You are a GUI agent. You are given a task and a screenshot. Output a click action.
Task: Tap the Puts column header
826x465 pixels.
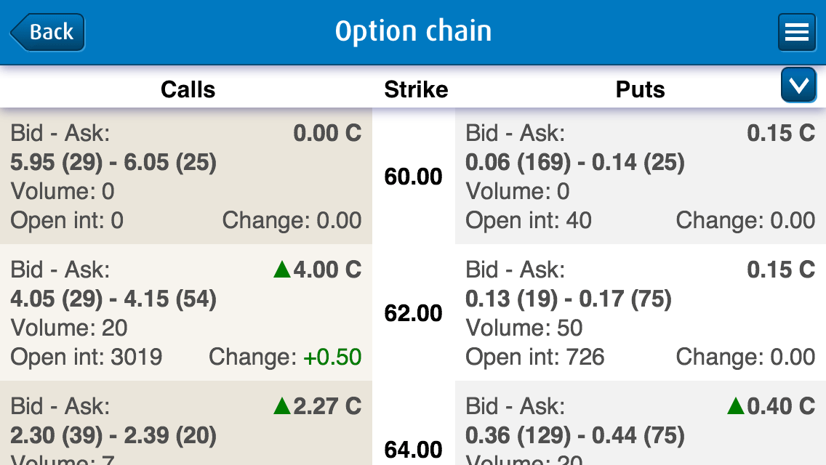point(640,89)
